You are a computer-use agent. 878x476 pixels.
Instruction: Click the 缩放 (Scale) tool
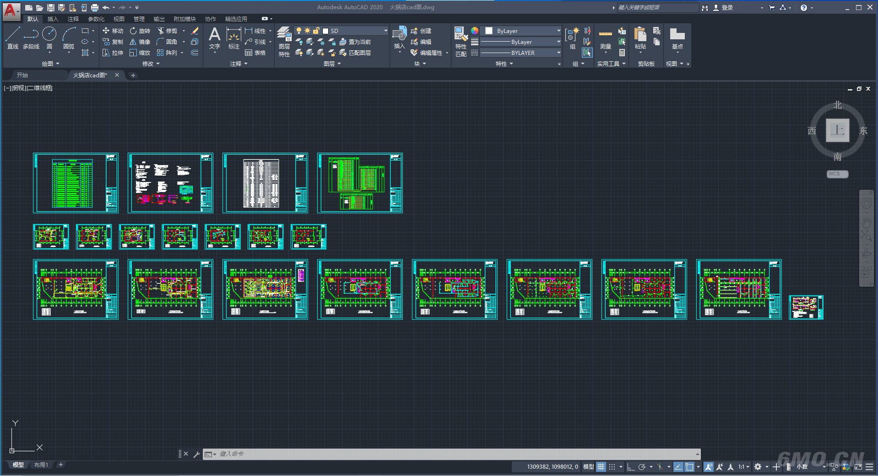pos(140,53)
